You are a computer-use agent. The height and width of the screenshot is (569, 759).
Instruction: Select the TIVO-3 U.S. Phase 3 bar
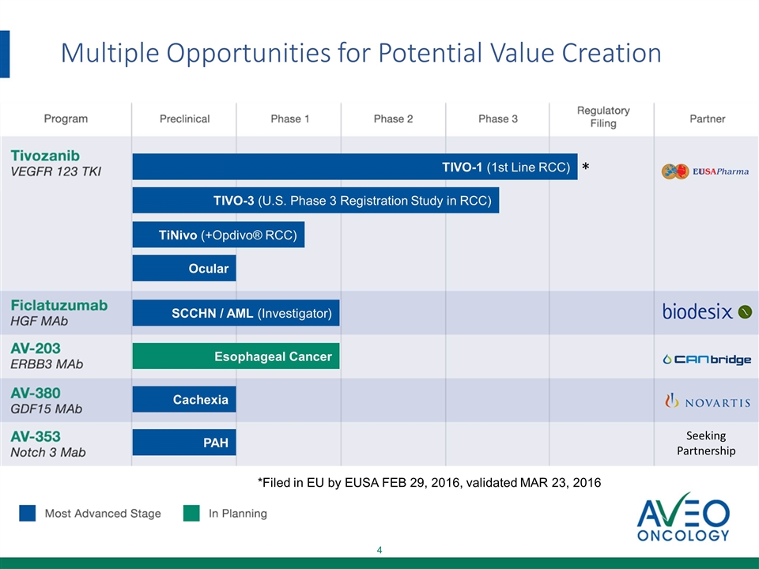pos(315,201)
